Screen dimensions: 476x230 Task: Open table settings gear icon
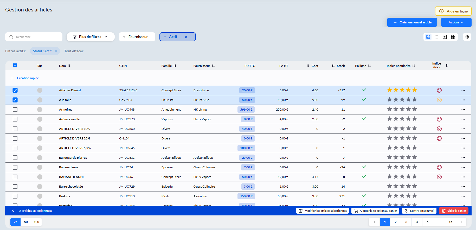[x=467, y=37]
